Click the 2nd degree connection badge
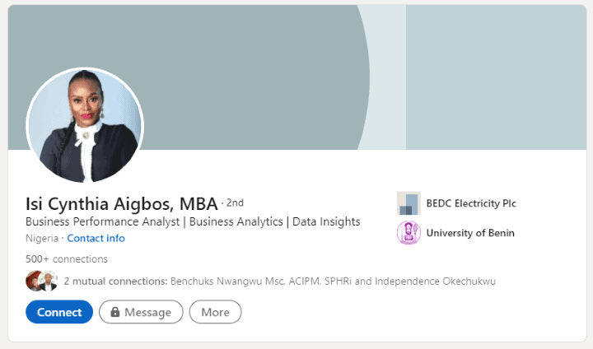 click(x=235, y=203)
